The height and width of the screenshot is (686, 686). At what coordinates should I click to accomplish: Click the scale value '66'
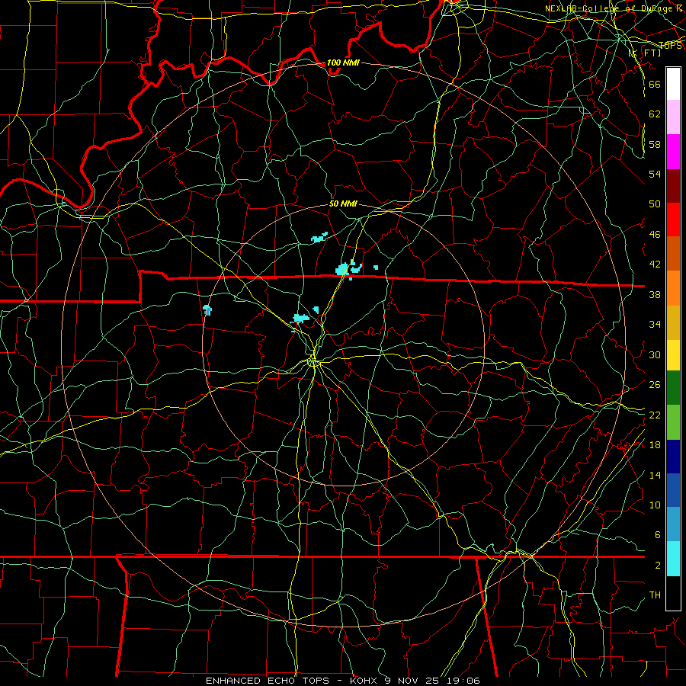[x=655, y=84]
